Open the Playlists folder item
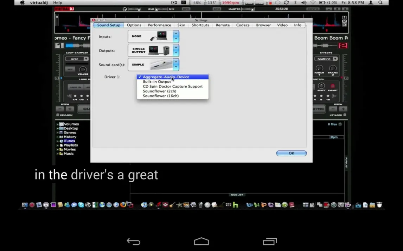This screenshot has width=403, height=251. pos(71,145)
